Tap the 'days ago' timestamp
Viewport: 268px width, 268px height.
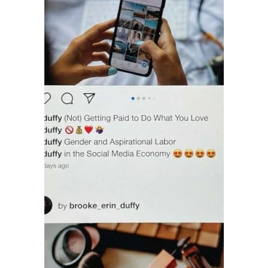(x=57, y=166)
